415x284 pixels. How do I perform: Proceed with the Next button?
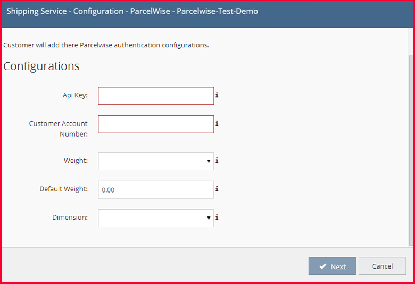(332, 266)
